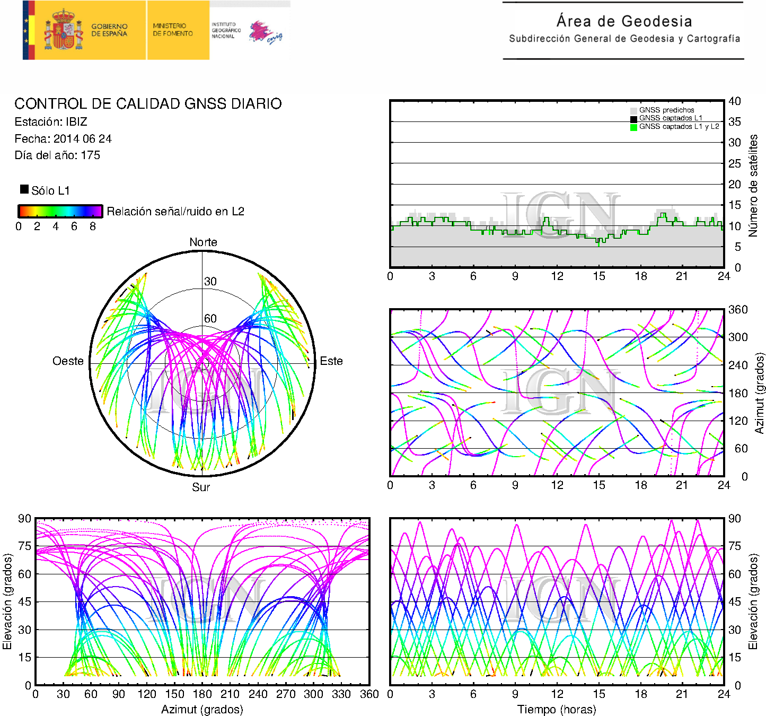Click the 'Estación: IBIZ' text
This screenshot has height=716, width=766.
[51, 122]
